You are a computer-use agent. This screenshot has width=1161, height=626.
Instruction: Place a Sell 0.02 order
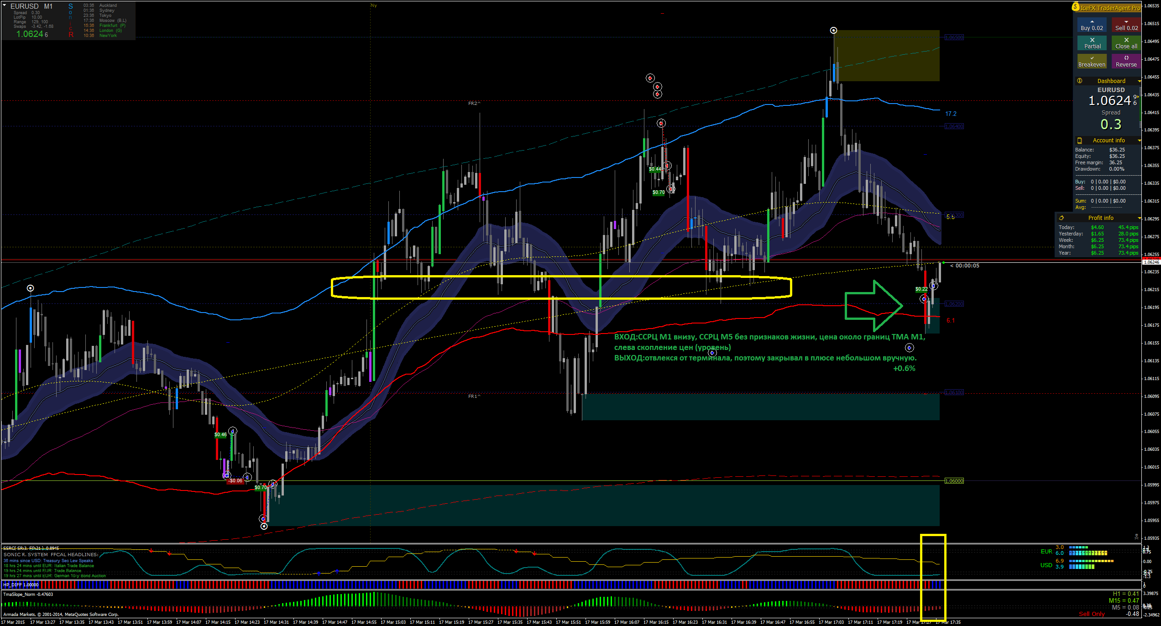point(1126,25)
